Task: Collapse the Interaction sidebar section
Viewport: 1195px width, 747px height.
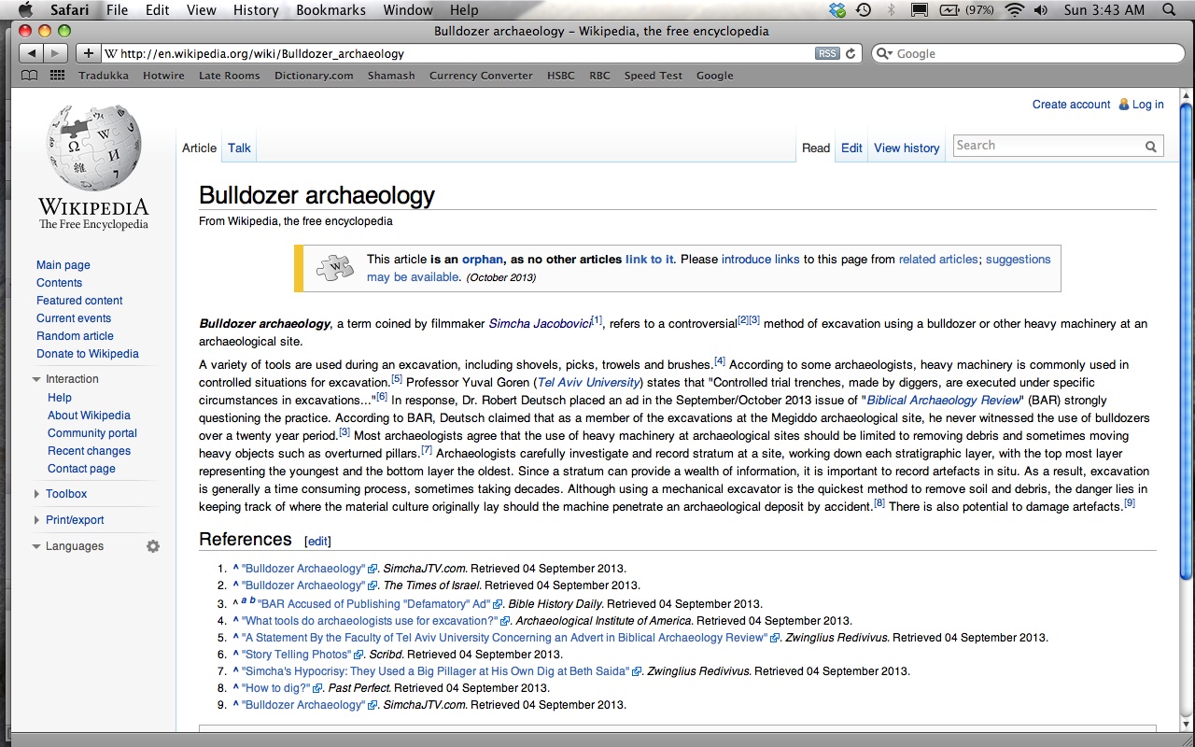Action: (x=36, y=379)
